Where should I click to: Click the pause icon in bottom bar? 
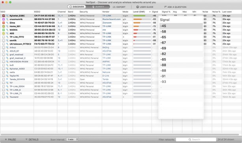pyautogui.click(x=6, y=139)
